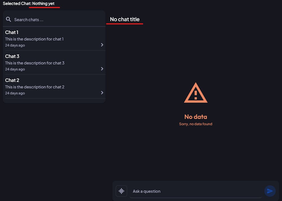The image size is (282, 201).
Task: Open Chat 2 using its chevron arrow
Action: click(x=102, y=93)
